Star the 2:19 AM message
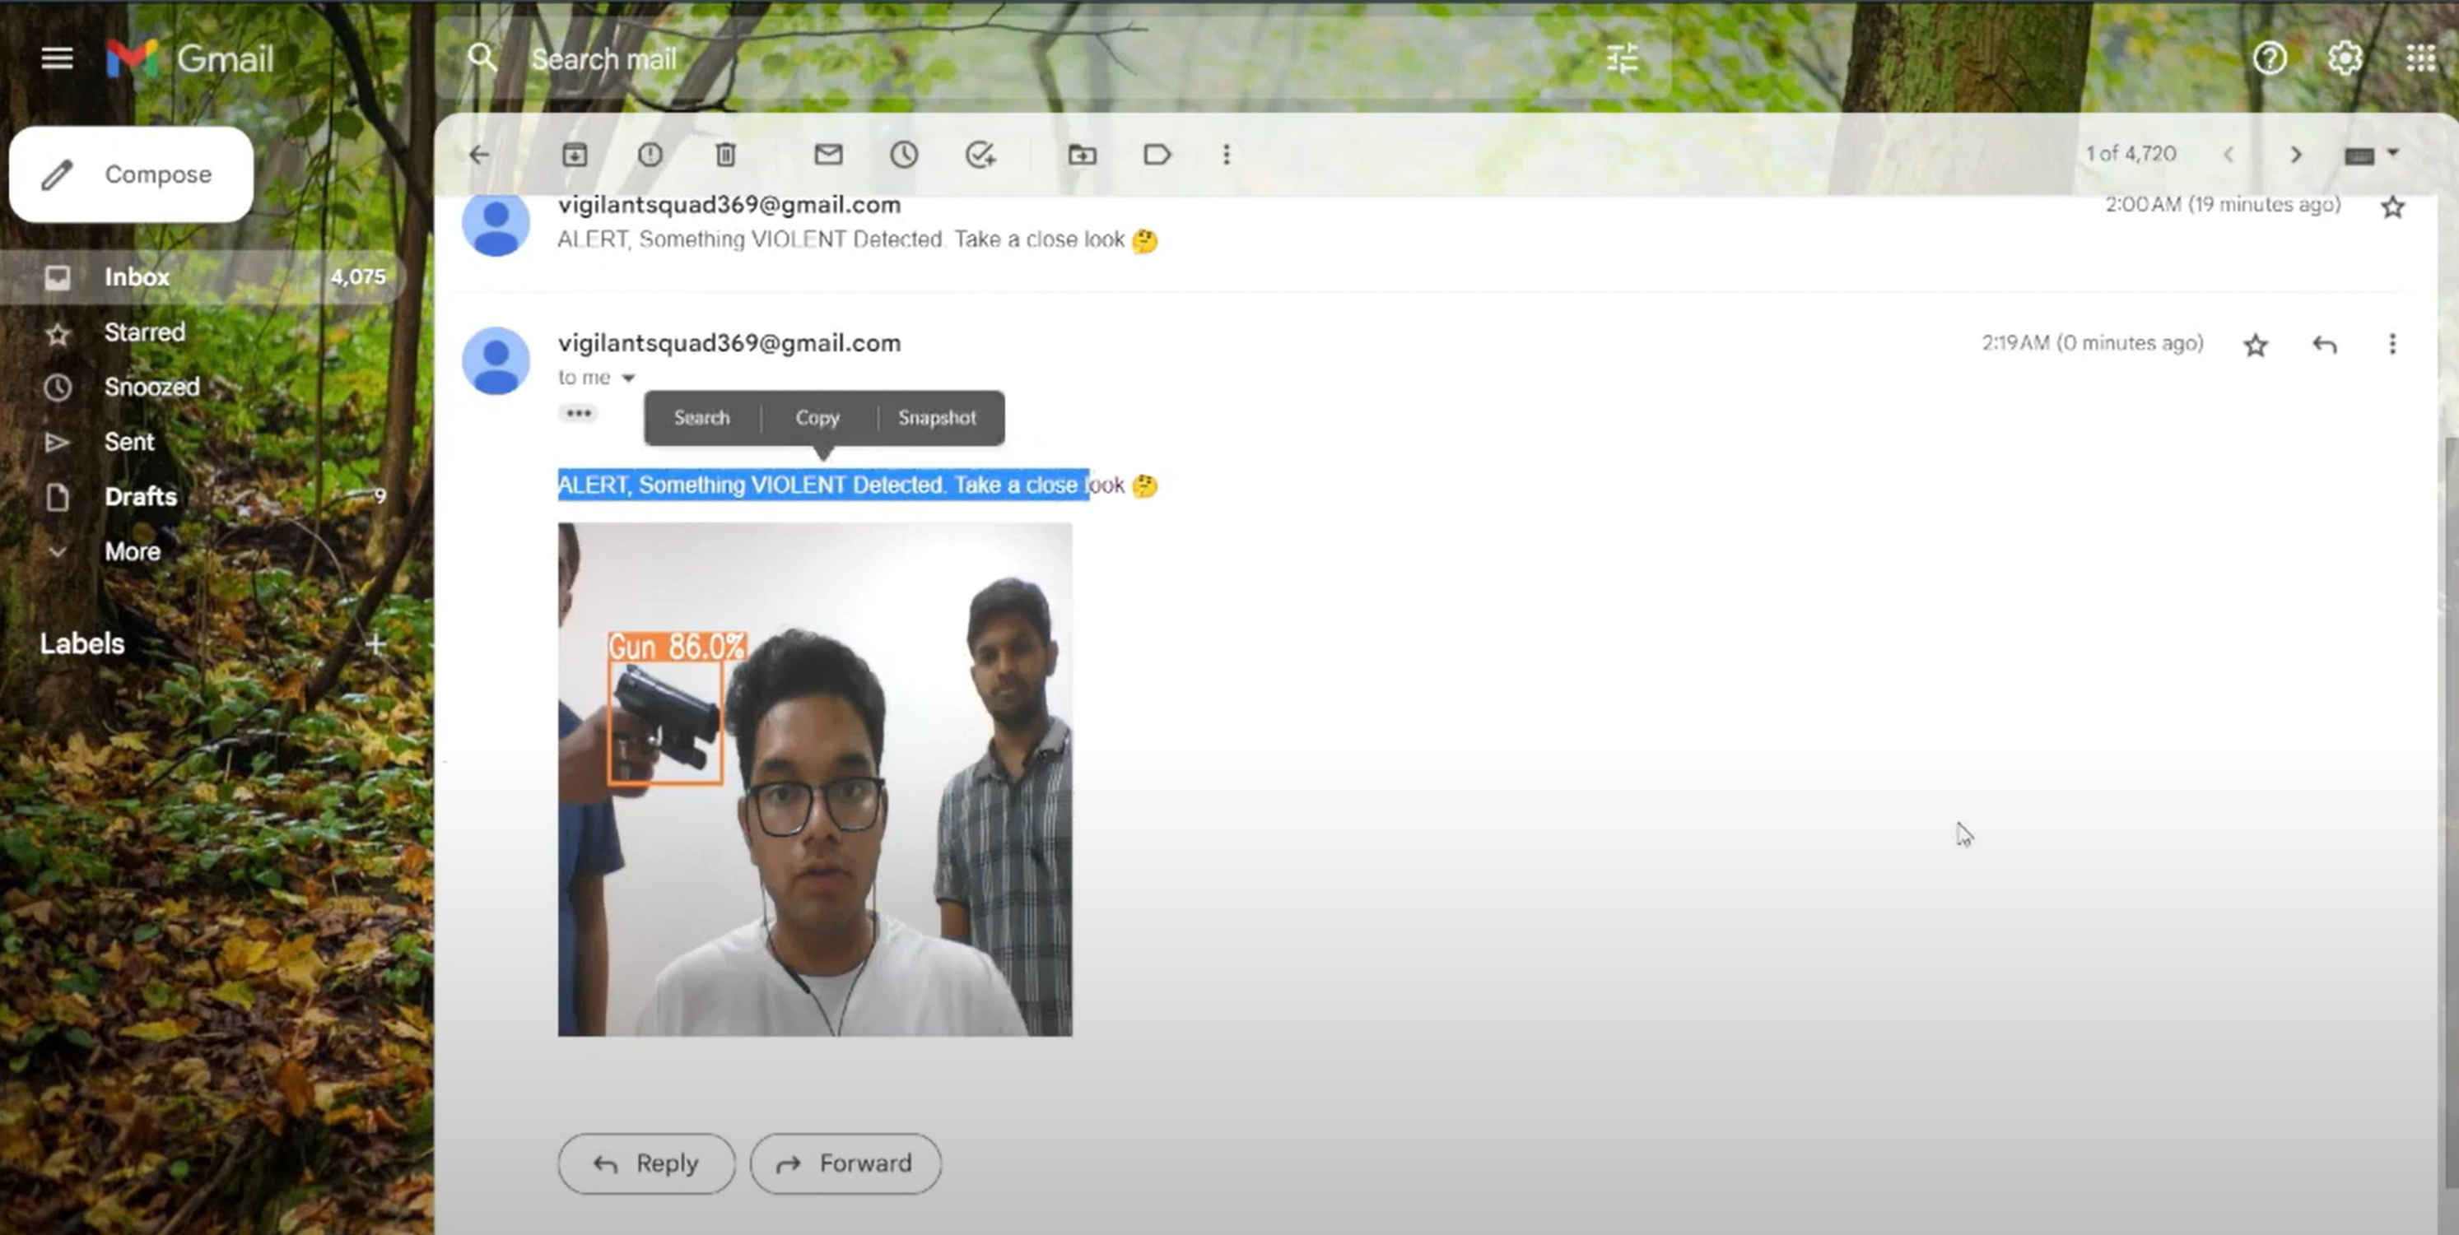 [x=2255, y=345]
